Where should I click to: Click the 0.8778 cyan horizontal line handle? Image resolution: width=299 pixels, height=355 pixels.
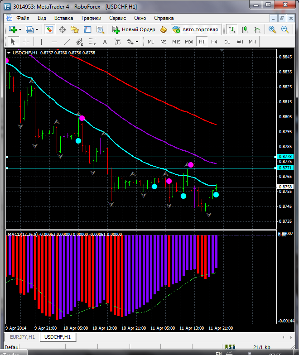pos(7,157)
